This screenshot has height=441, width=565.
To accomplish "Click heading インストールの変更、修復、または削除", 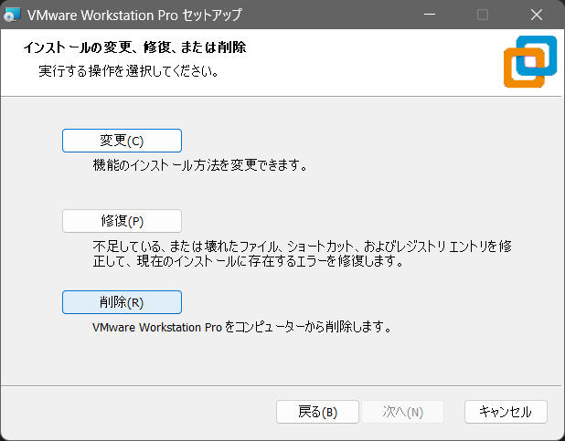I will coord(134,47).
